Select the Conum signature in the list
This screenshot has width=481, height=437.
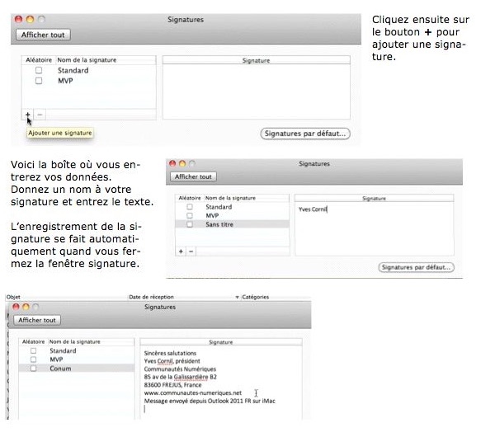[77, 369]
